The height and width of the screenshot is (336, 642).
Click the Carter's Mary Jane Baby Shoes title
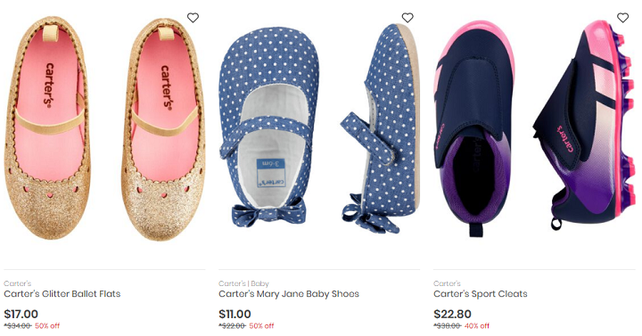[x=289, y=294]
